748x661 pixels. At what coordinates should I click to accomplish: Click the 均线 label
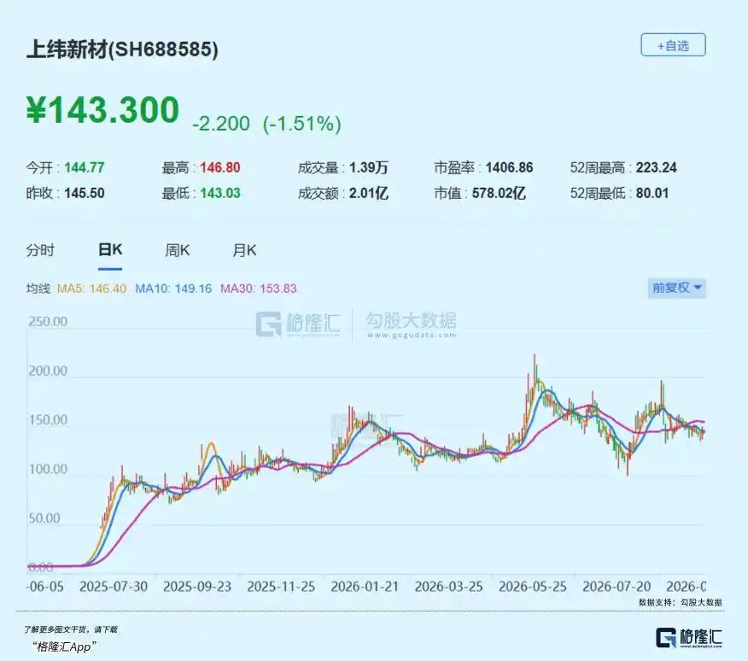point(38,289)
